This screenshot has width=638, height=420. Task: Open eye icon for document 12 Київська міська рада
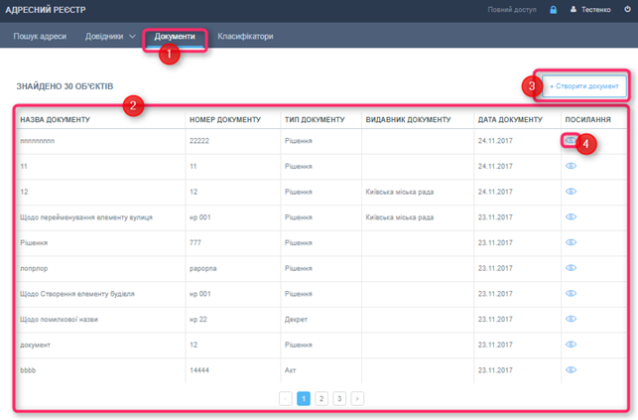(571, 191)
